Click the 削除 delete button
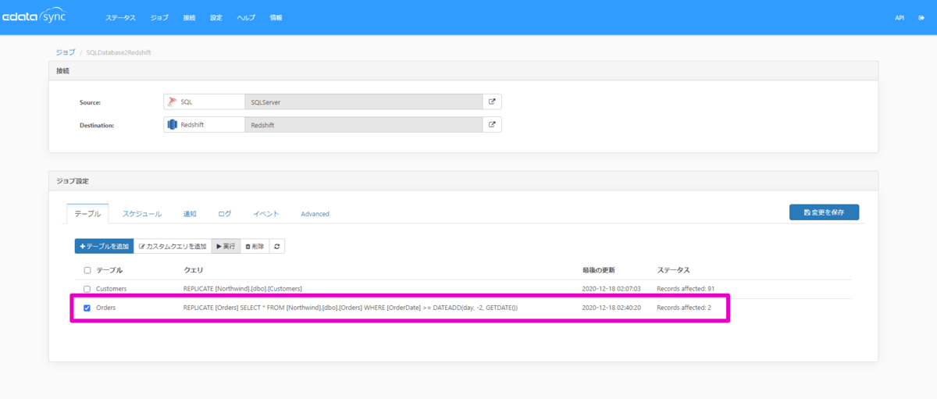937x399 pixels. click(255, 246)
